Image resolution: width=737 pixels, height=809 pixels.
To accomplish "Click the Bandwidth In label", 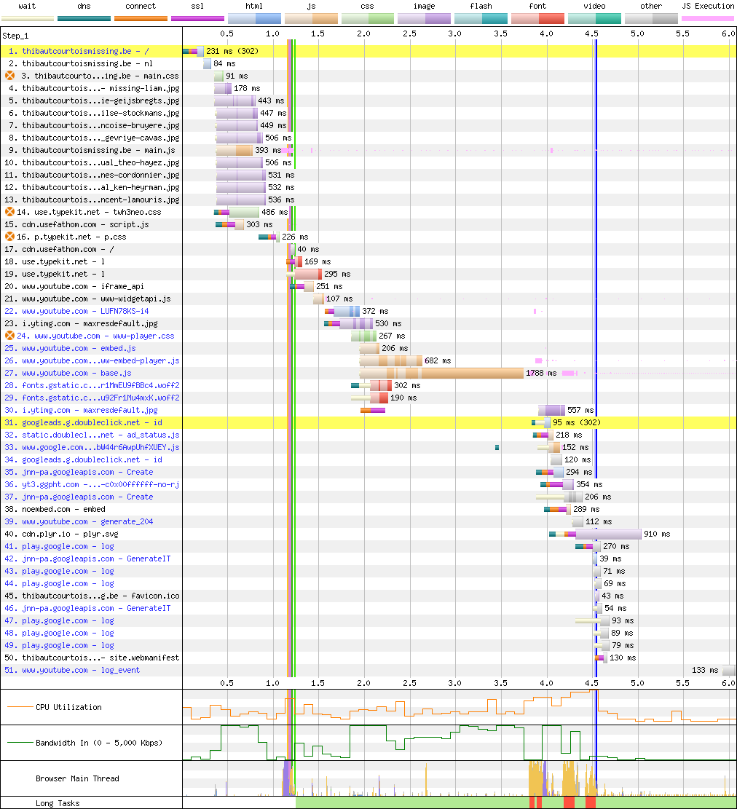I will pyautogui.click(x=99, y=743).
